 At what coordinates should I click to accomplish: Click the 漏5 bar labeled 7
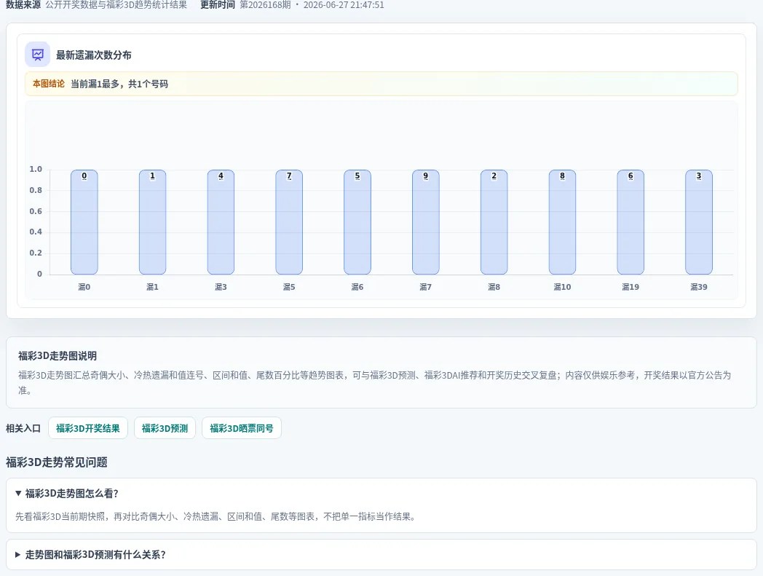tap(289, 222)
